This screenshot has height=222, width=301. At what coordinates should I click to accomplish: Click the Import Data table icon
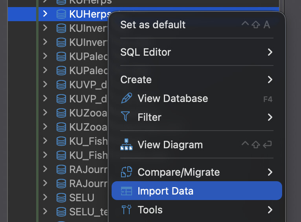(126, 191)
